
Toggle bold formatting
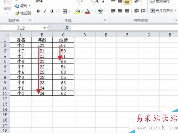point(38,11)
